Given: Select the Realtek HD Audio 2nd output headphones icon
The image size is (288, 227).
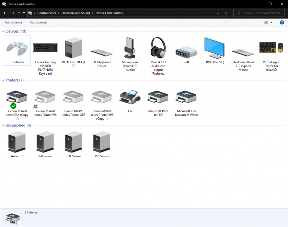Looking at the screenshot, I should [158, 48].
